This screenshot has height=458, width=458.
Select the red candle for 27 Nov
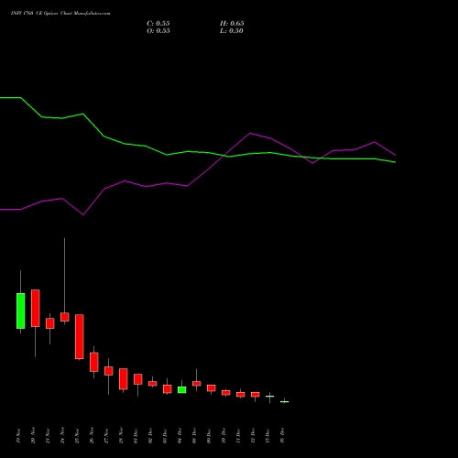pyautogui.click(x=109, y=371)
